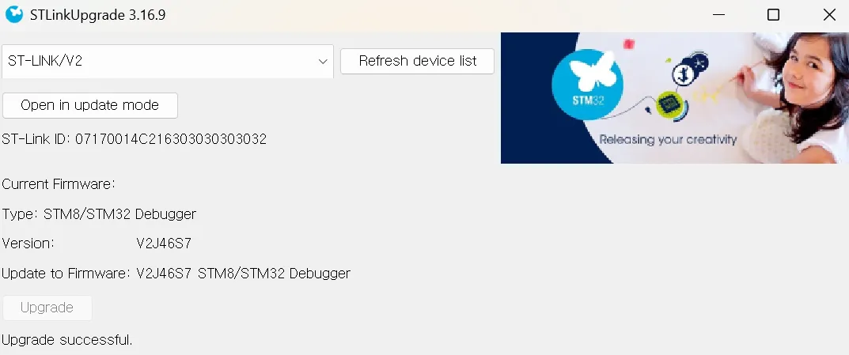Click the Current Firmware label
Image resolution: width=849 pixels, height=355 pixels.
pyautogui.click(x=59, y=184)
